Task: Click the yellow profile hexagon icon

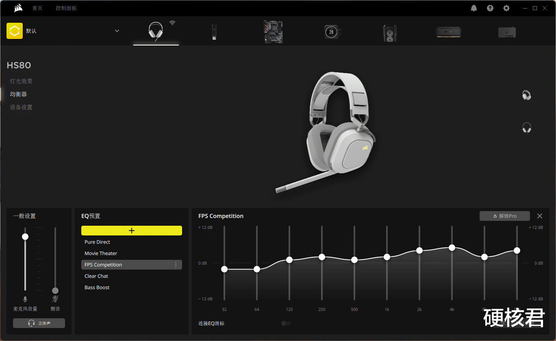Action: [x=15, y=31]
